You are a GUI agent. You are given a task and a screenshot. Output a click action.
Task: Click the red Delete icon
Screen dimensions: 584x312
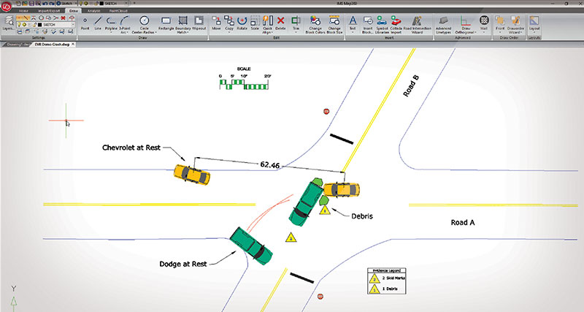(x=281, y=23)
